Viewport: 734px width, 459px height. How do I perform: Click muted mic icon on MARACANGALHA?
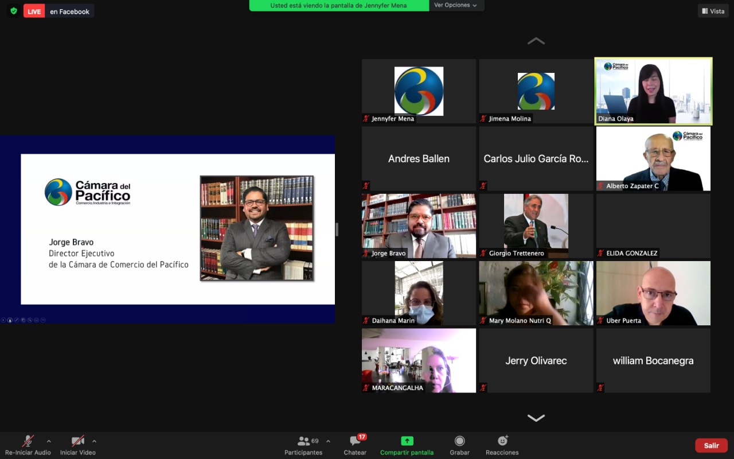coord(366,388)
